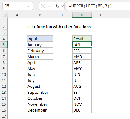Click the three-dot formula bar handle
This screenshot has width=130, height=119.
point(36,6)
